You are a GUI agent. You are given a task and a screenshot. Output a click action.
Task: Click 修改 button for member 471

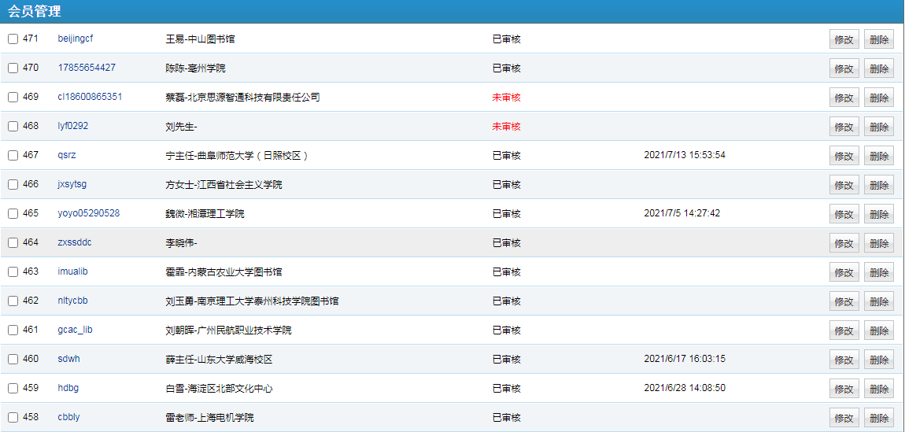click(844, 39)
